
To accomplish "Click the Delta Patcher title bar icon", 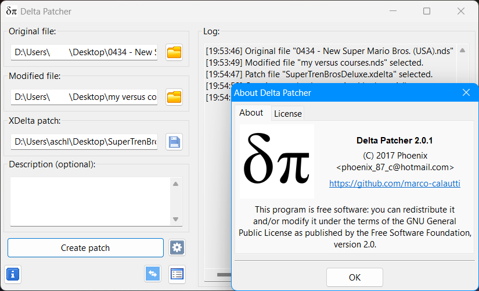I will [x=11, y=11].
